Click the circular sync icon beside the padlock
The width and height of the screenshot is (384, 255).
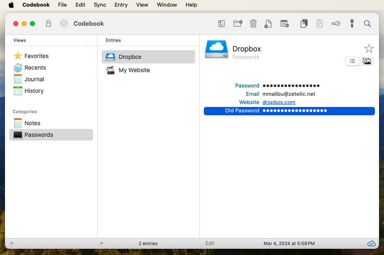pos(64,24)
